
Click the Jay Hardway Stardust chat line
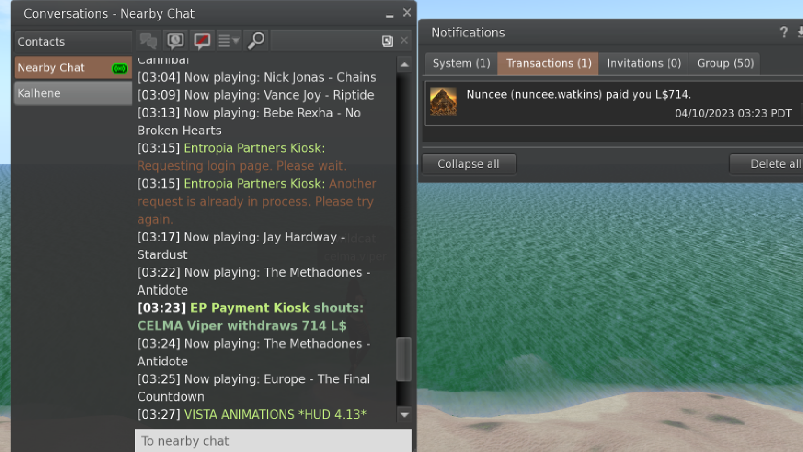(x=241, y=245)
